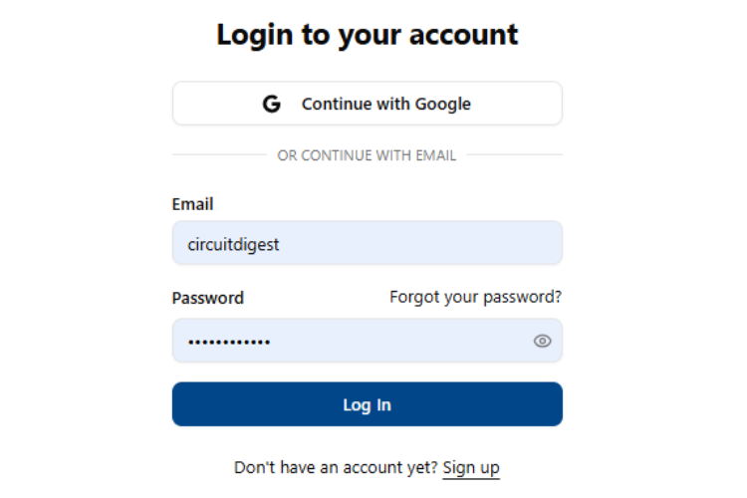Click the Google "G" logo icon
This screenshot has width=747, height=498.
pos(272,104)
